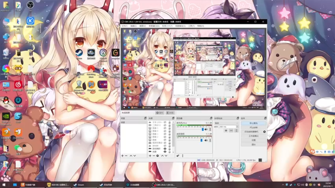Pop out the Scenes dock panel
335x188 pixels.
[x=145, y=118]
